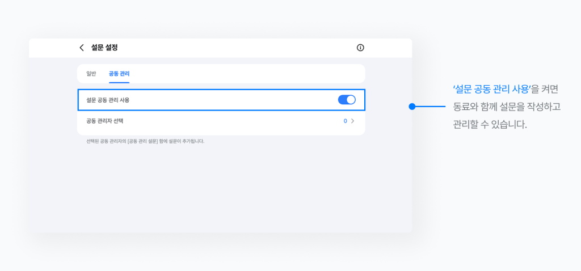This screenshot has width=581, height=271.
Task: Click the blue callout dot marker
Action: tap(412, 106)
